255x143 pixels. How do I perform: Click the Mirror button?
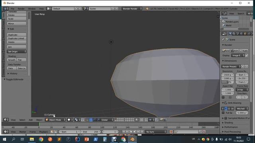click(17, 23)
